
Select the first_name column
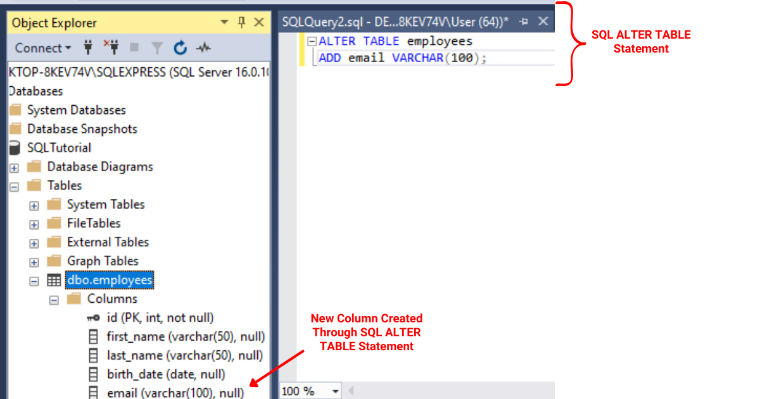click(186, 336)
